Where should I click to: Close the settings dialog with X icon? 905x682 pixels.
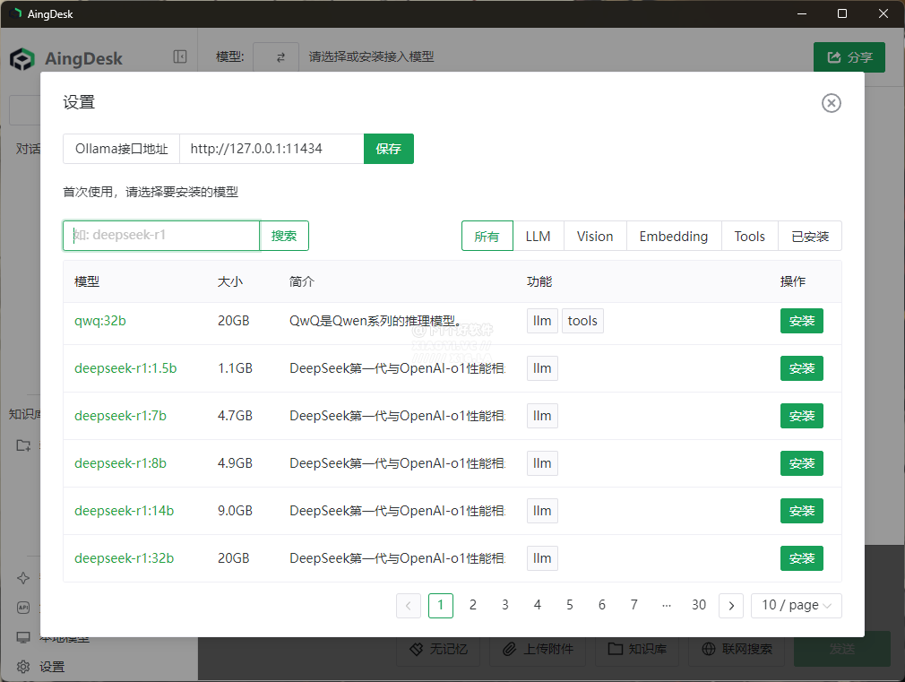(x=831, y=103)
